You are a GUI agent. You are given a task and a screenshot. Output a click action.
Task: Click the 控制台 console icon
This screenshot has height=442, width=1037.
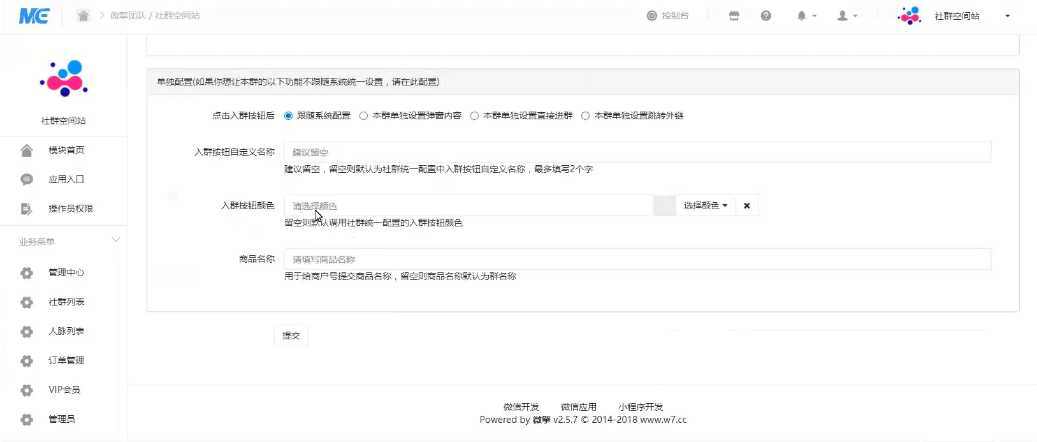tap(651, 16)
